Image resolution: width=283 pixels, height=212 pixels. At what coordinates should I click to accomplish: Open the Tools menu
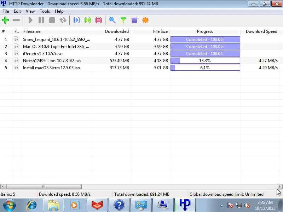coord(45,11)
